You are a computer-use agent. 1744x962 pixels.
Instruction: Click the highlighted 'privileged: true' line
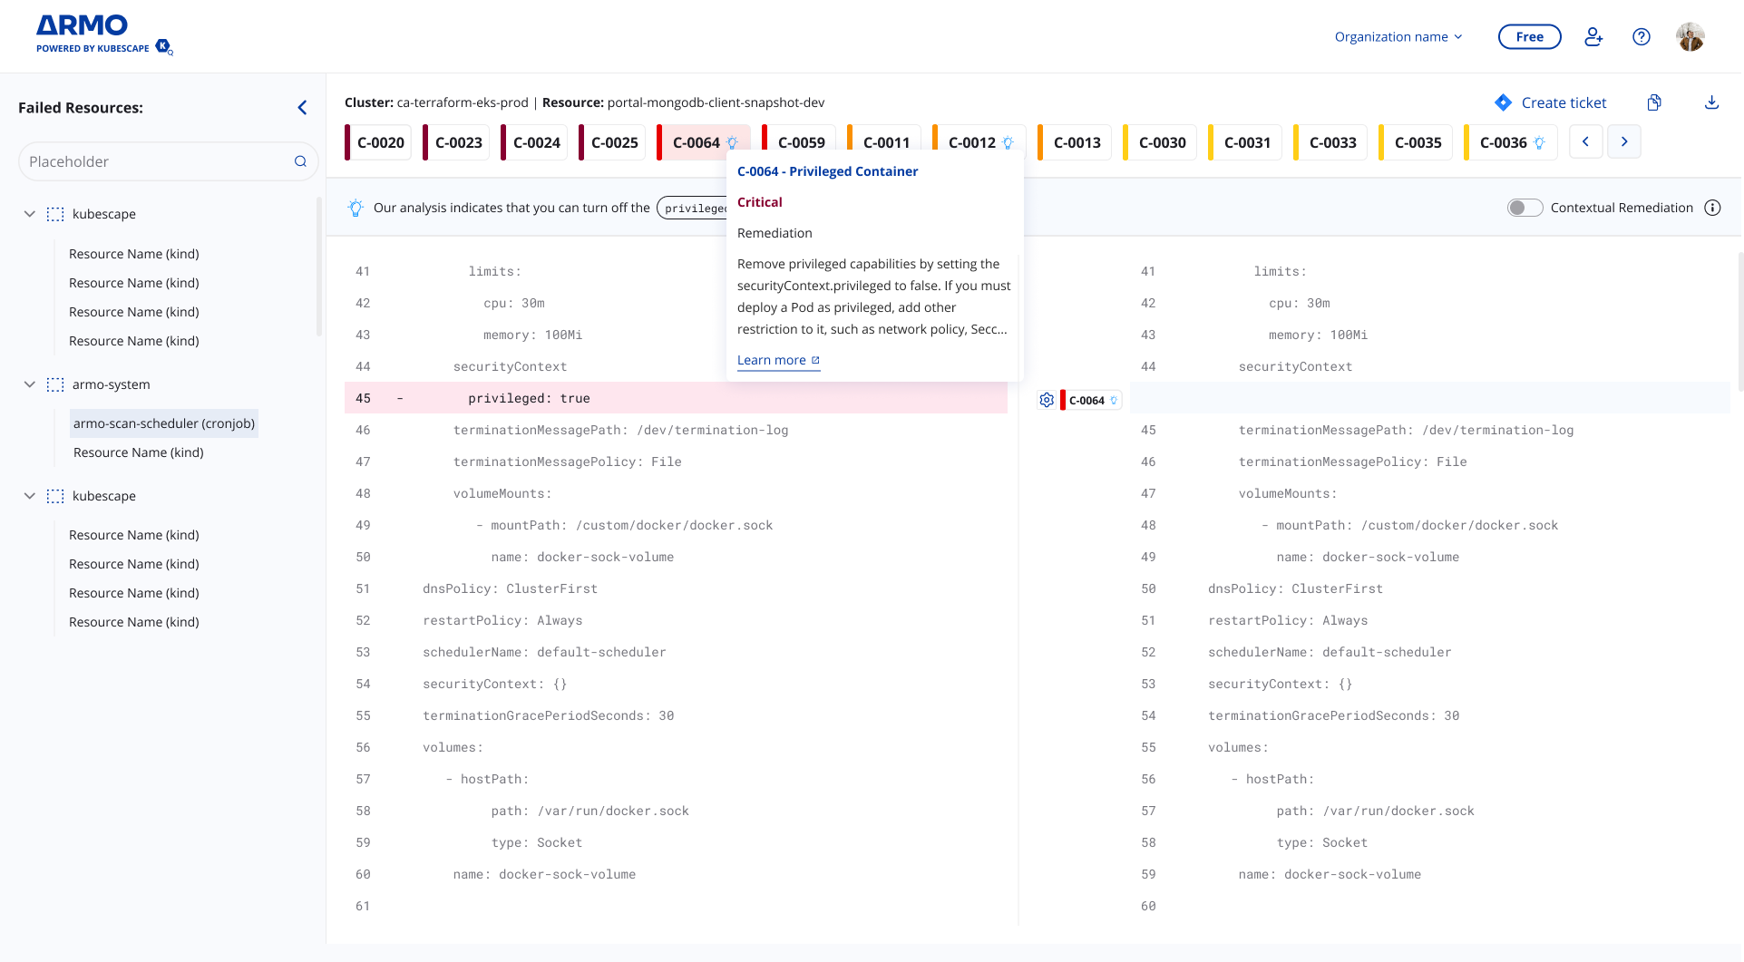coord(676,398)
